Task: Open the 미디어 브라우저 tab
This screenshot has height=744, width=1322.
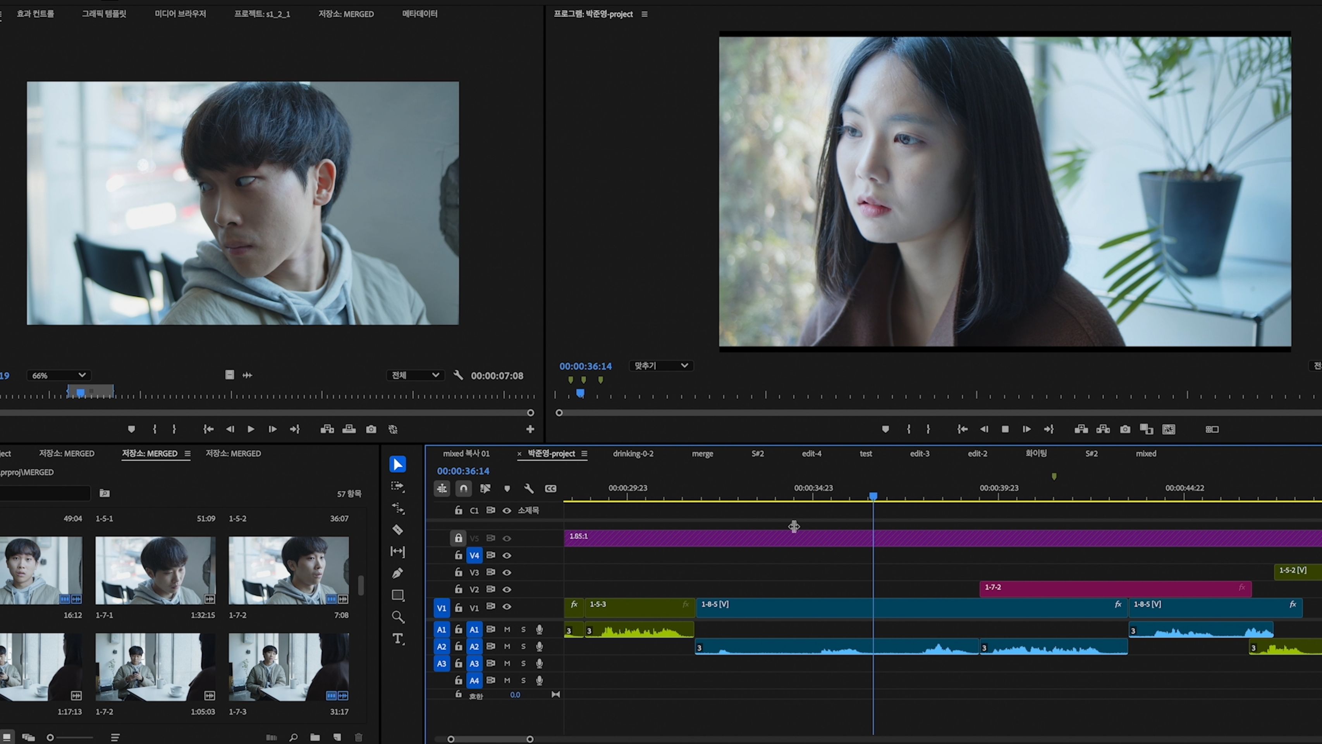Action: pyautogui.click(x=180, y=14)
